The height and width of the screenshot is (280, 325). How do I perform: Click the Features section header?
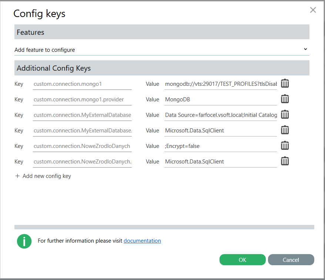(162, 32)
